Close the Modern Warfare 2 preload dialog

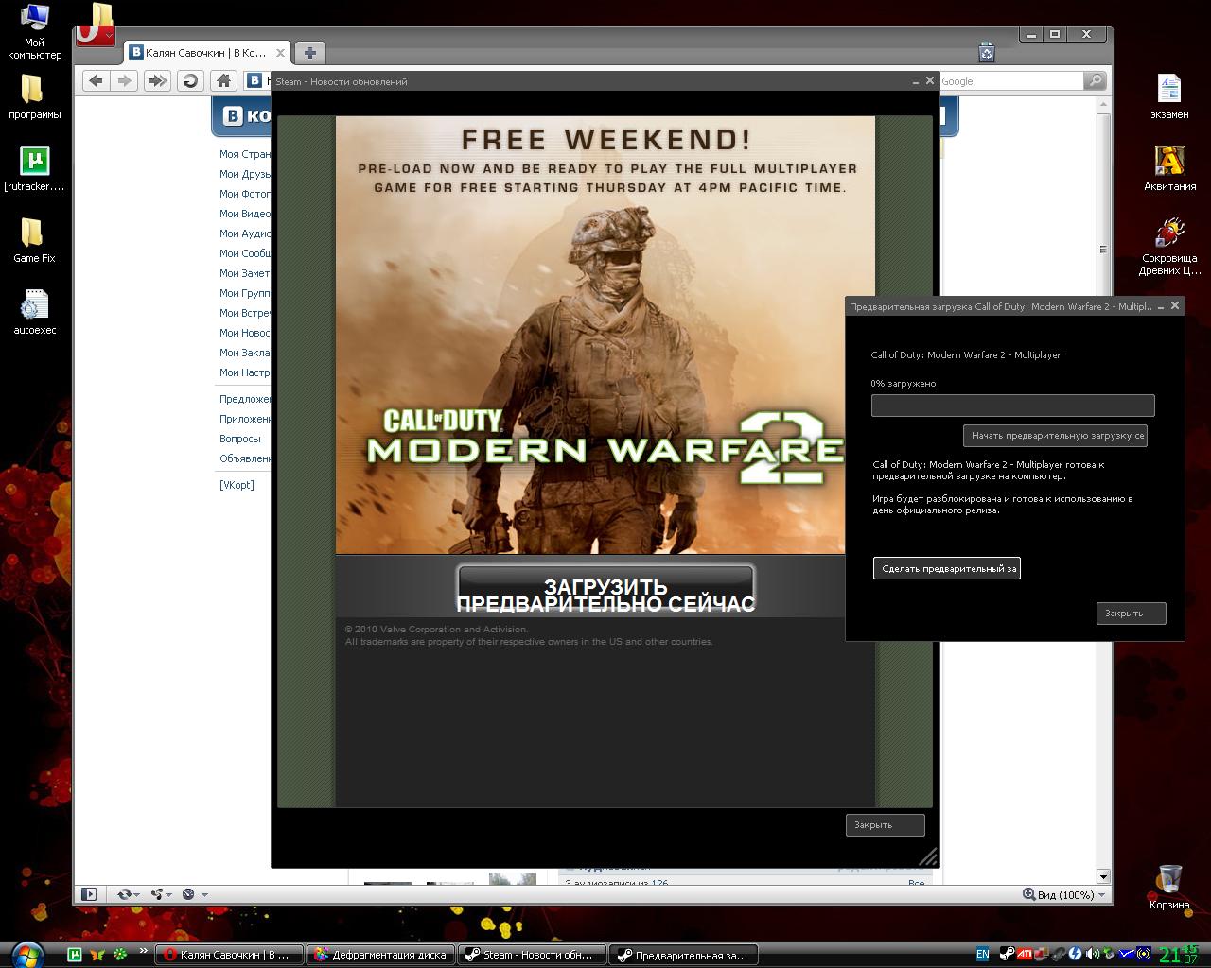(1175, 305)
